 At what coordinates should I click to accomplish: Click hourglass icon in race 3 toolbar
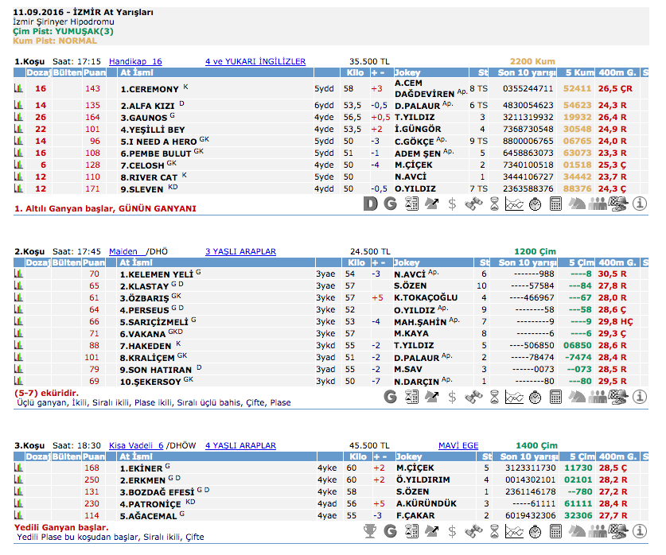tap(493, 530)
